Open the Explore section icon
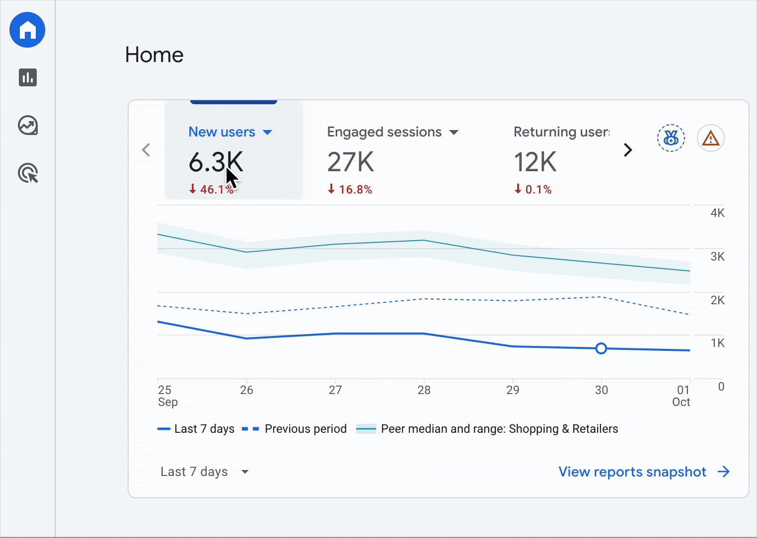Viewport: 757px width, 538px height. (28, 126)
